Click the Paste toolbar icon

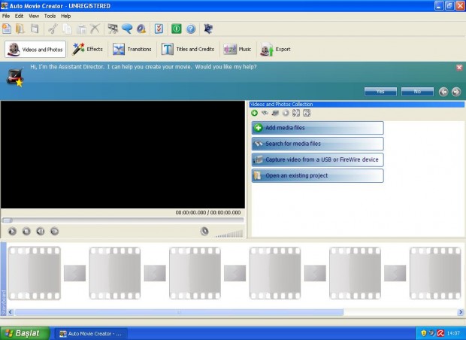[81, 29]
